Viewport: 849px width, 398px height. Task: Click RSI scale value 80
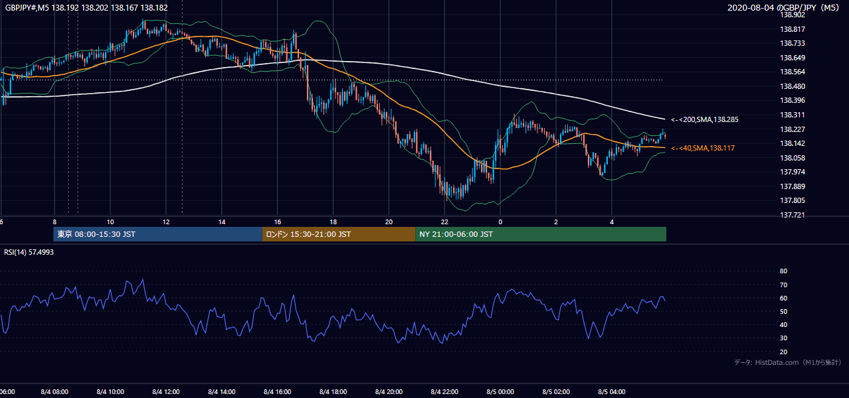pos(783,271)
